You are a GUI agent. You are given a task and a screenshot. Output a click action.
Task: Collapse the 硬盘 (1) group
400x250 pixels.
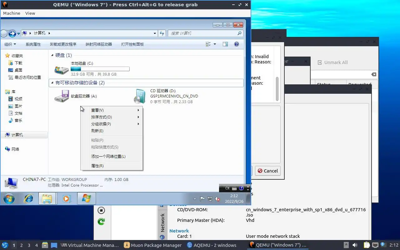click(x=52, y=55)
